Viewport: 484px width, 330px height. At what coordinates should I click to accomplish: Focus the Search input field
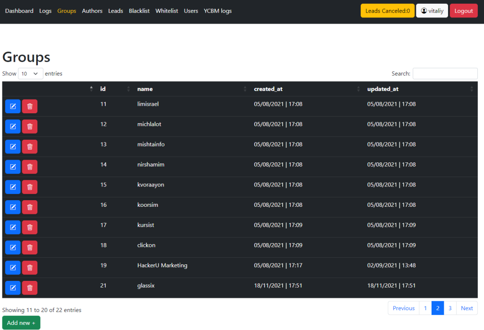[x=445, y=74]
